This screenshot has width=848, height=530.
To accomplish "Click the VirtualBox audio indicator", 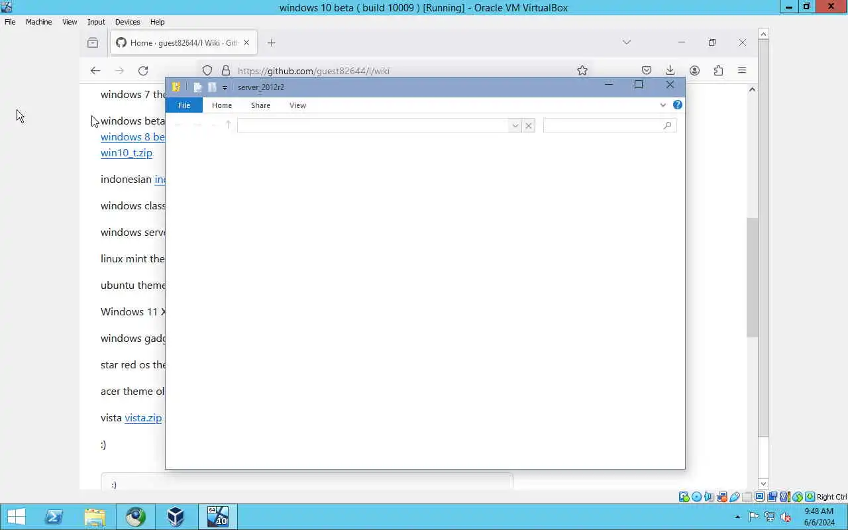I will [x=709, y=497].
